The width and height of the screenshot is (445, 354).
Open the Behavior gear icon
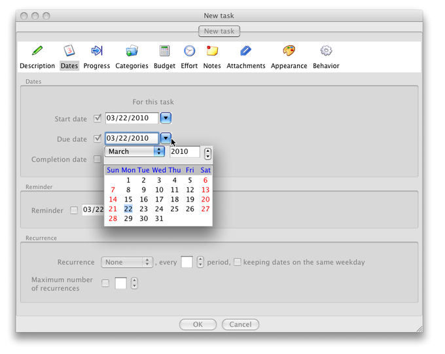[326, 51]
